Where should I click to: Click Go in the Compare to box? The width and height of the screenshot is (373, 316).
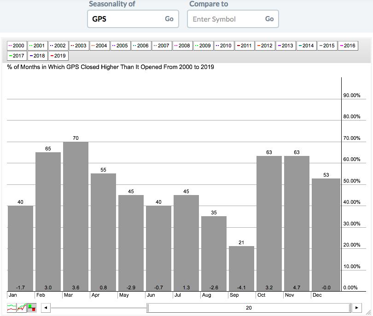269,19
